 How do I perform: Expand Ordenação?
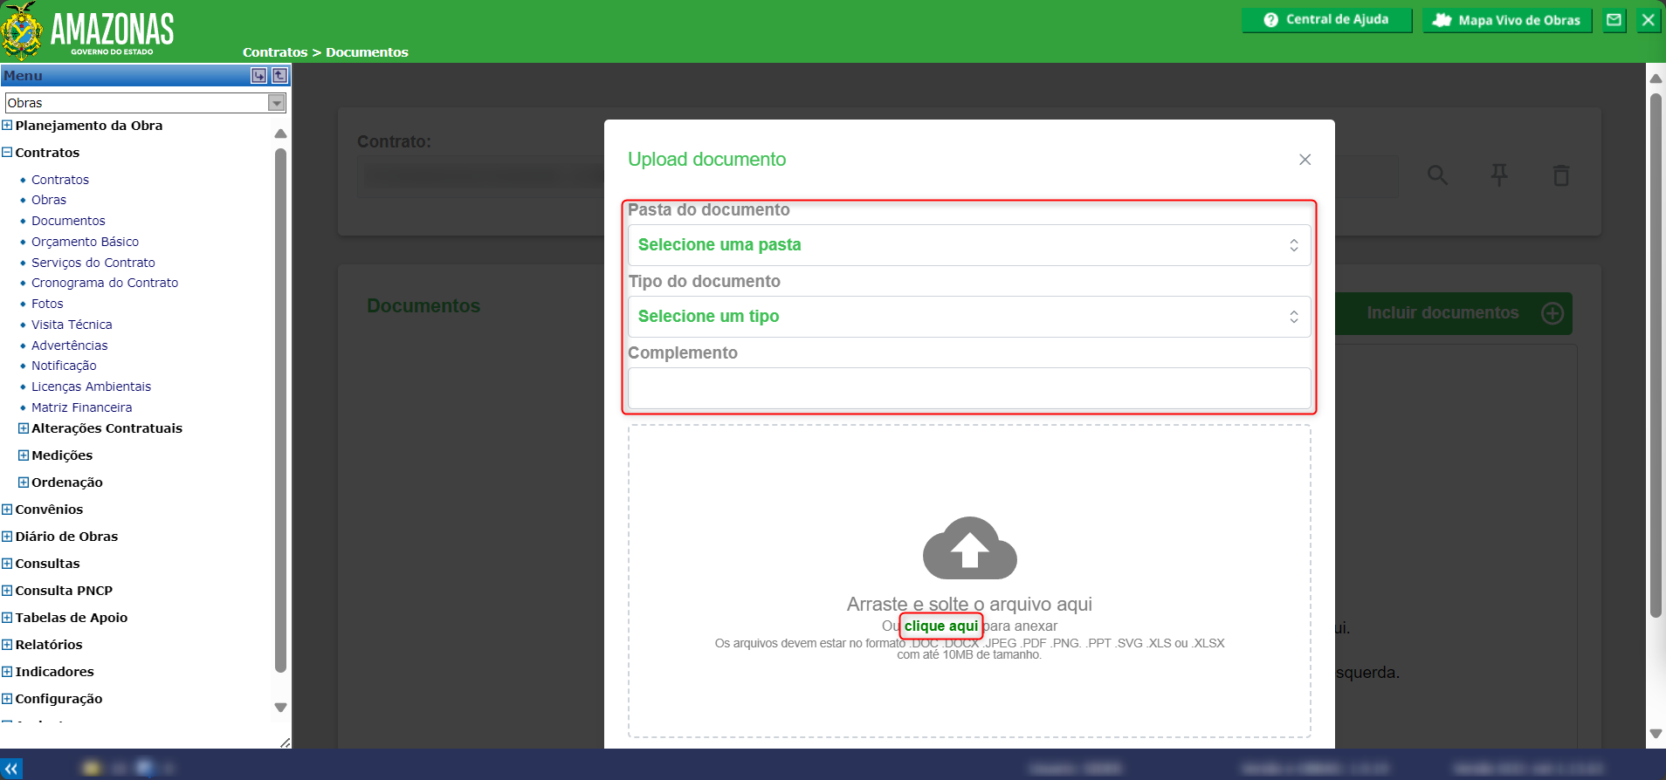tap(24, 482)
